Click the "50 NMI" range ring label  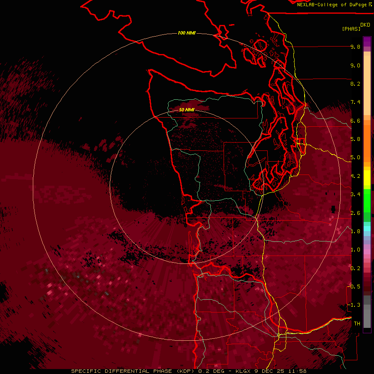pos(187,110)
